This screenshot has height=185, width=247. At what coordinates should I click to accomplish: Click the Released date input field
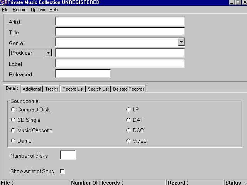click(83, 74)
